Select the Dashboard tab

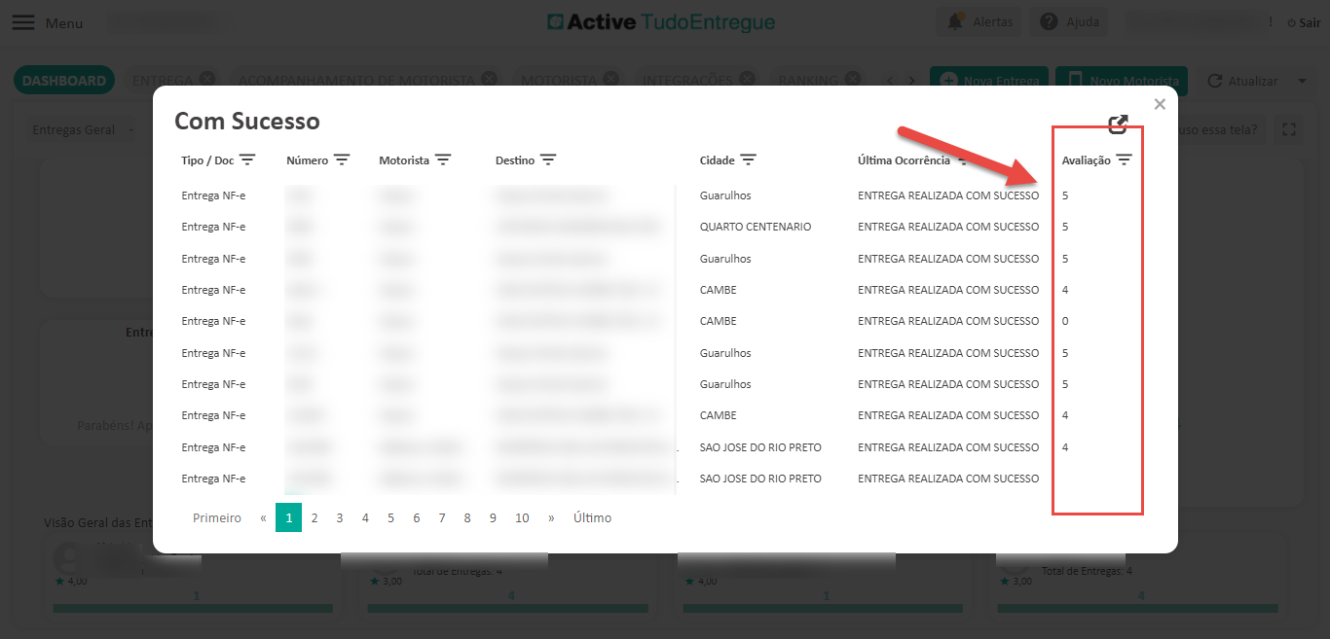pyautogui.click(x=64, y=81)
